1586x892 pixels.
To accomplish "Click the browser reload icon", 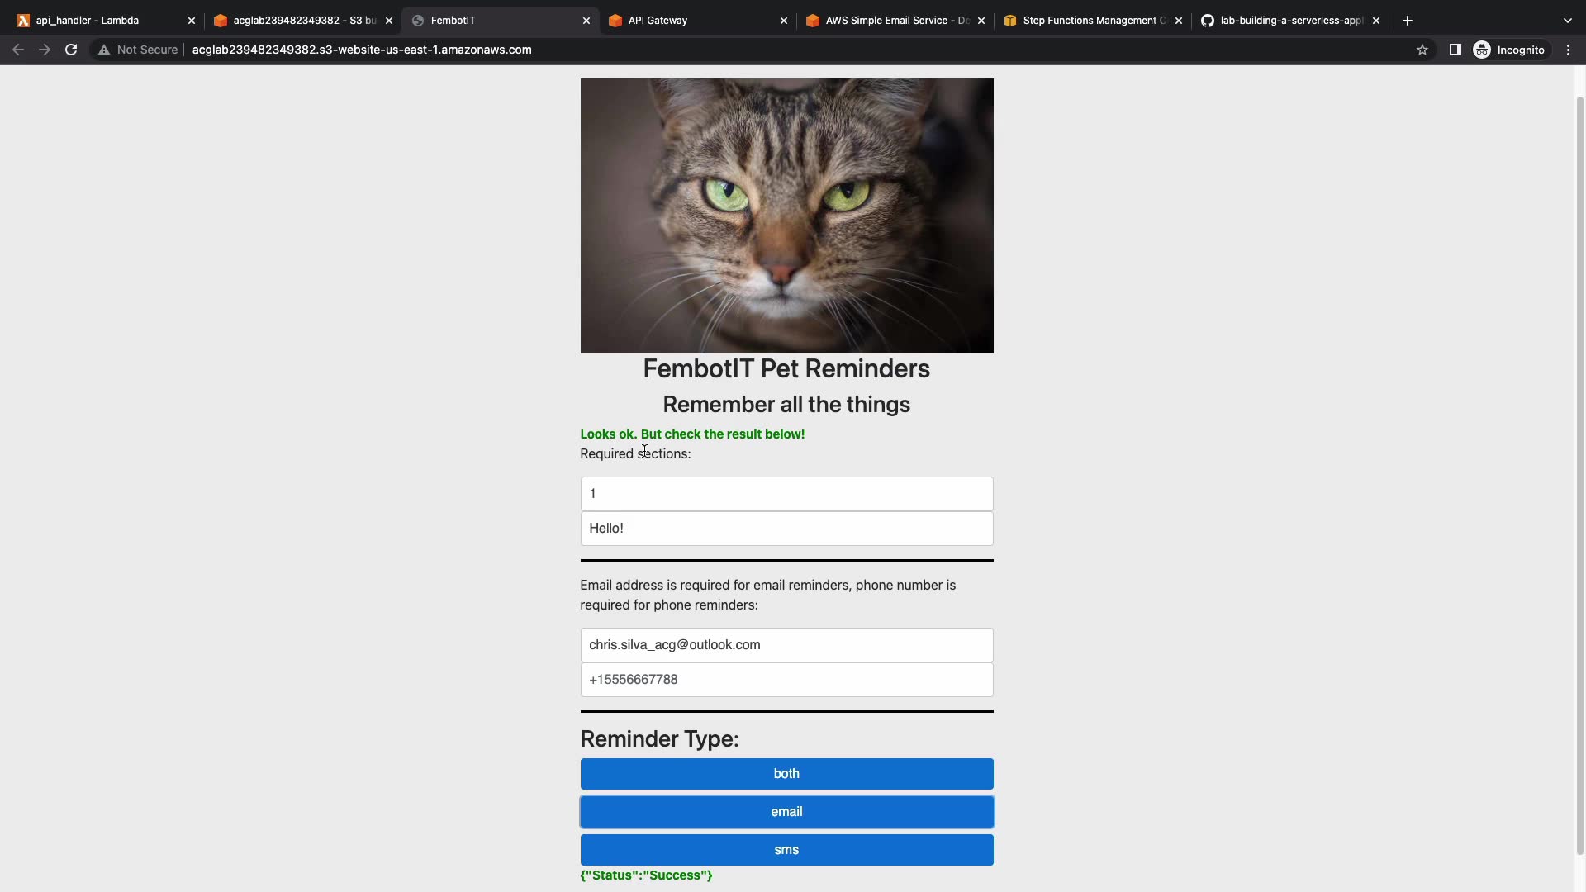I will coord(71,50).
